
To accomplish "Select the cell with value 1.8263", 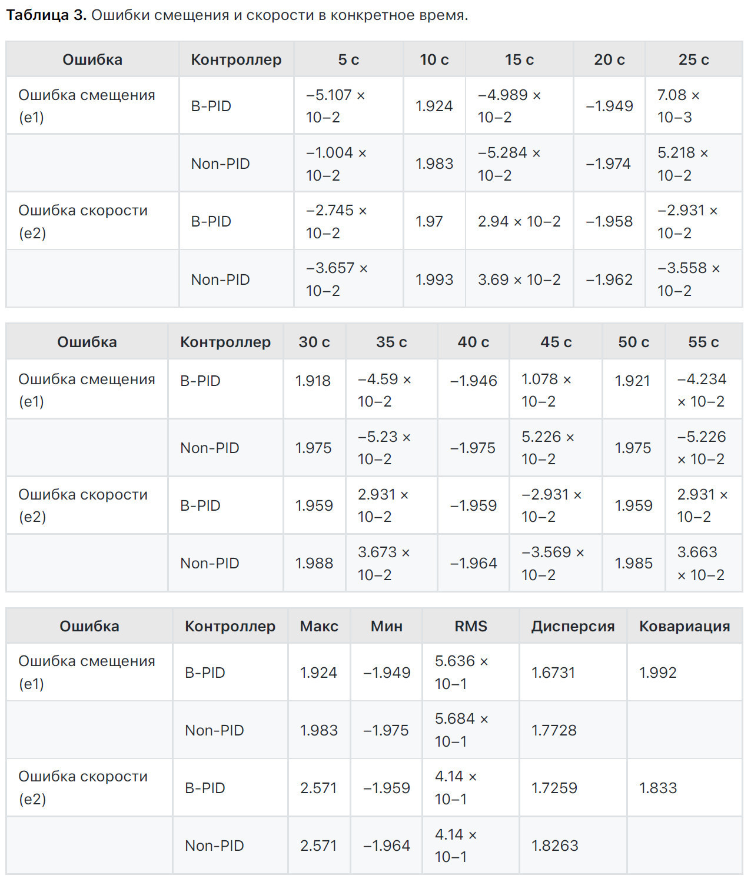I will [x=554, y=846].
